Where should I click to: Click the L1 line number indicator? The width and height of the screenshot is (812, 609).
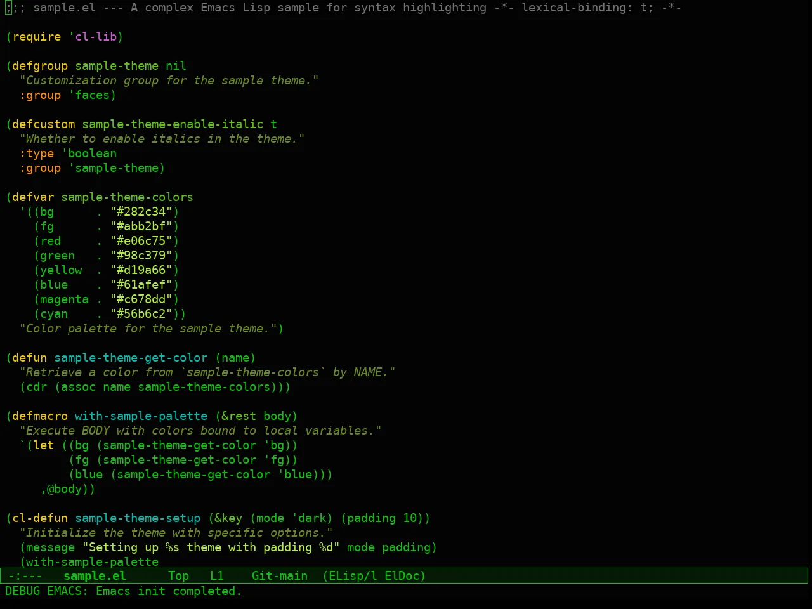(x=217, y=576)
